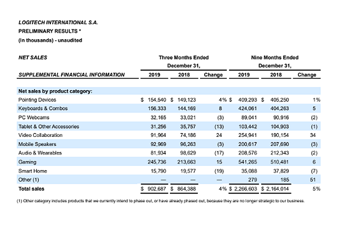Click the value 149,123 for Pointing Devices
The image size is (338, 230).
pyautogui.click(x=187, y=100)
